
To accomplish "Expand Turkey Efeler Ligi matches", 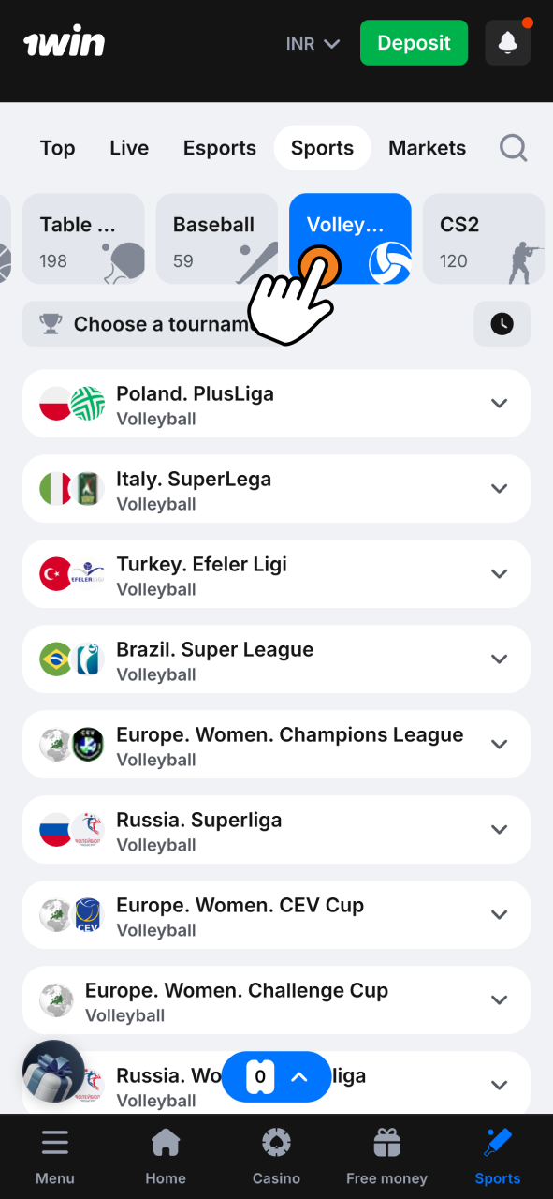I will pyautogui.click(x=499, y=573).
